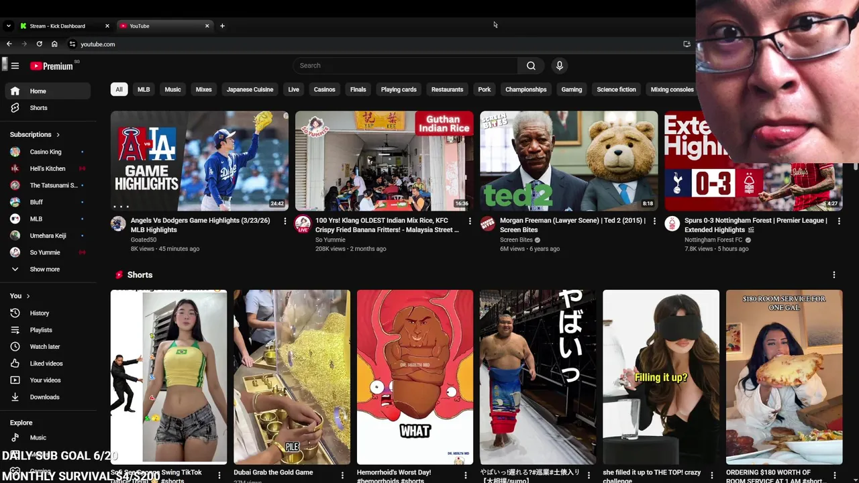Click the Screen Bites channel avatar
This screenshot has width=859, height=483.
488,224
